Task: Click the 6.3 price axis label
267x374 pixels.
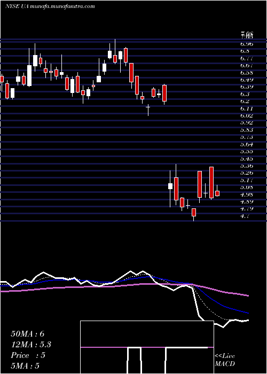Action: coord(245,94)
